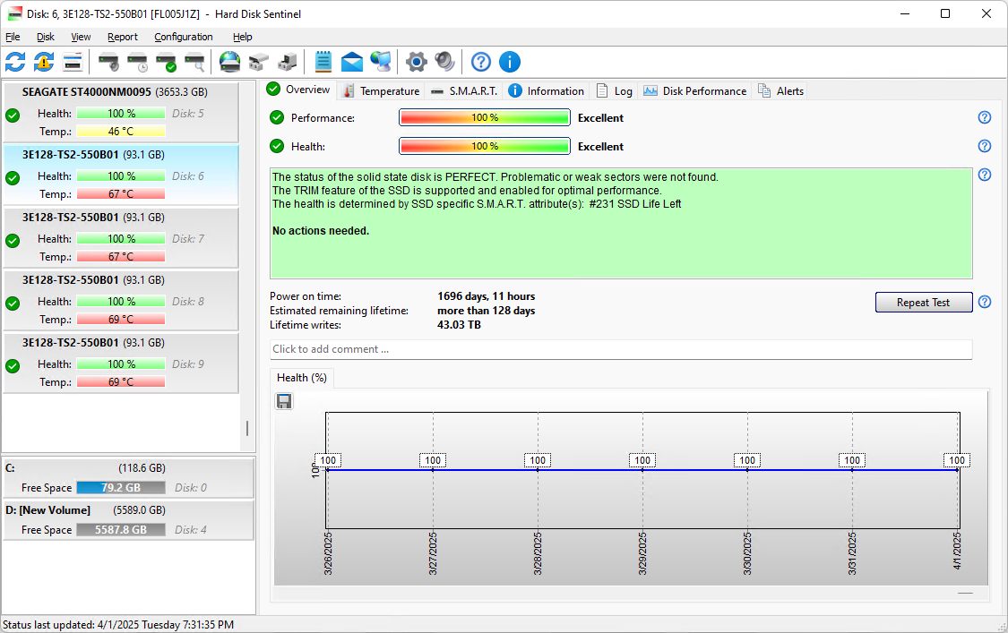Image resolution: width=1008 pixels, height=633 pixels.
Task: Switch to the S.M.A.R.T. tab
Action: (464, 91)
